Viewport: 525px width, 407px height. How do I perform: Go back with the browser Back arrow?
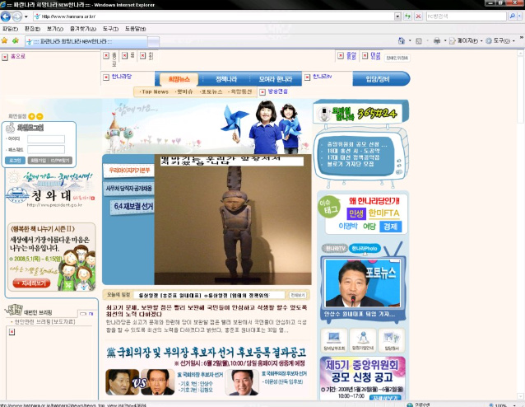pyautogui.click(x=6, y=16)
